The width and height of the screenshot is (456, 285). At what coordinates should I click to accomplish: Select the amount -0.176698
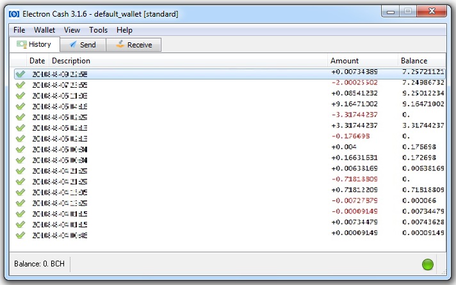pos(350,136)
